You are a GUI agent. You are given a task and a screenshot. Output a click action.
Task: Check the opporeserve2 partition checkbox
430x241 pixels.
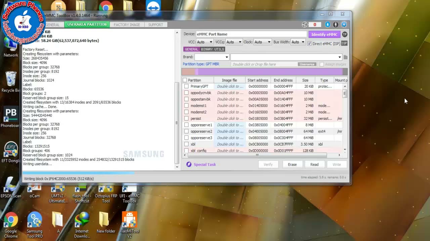[186, 132]
